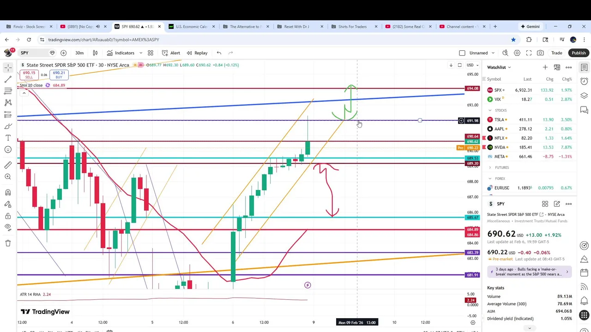
Task: Open the Indicators dialog
Action: pyautogui.click(x=121, y=53)
